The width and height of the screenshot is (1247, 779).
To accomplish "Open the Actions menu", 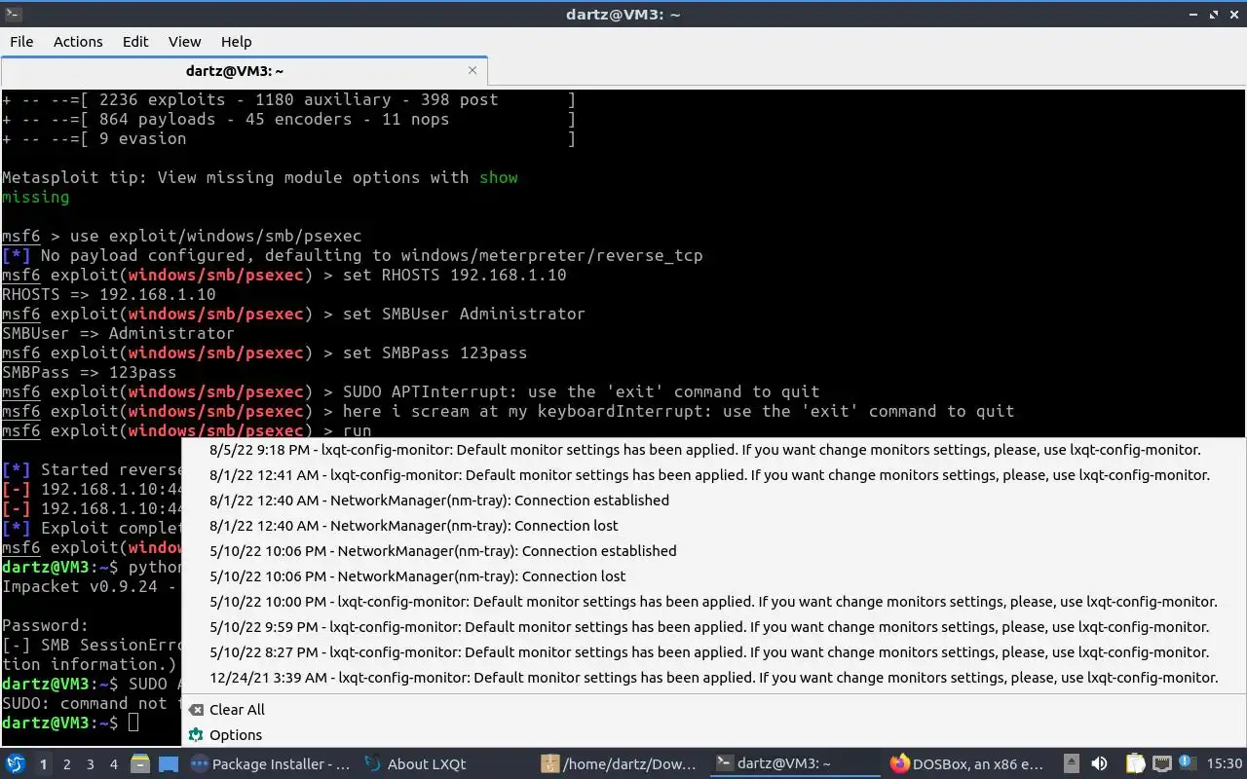I will [x=78, y=41].
